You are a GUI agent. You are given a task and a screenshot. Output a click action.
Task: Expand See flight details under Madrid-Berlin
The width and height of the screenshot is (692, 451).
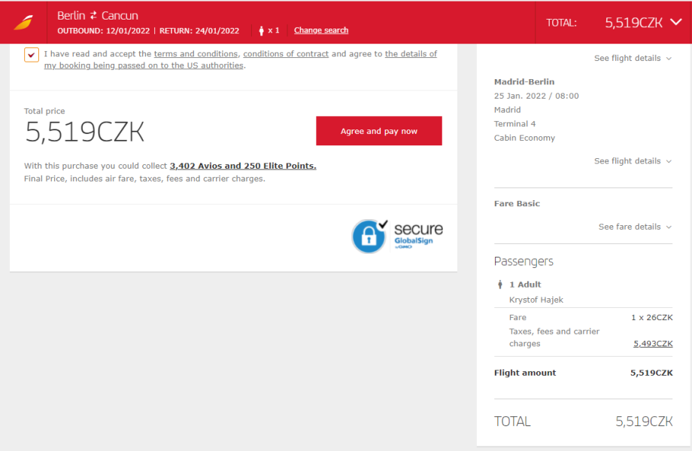(632, 161)
